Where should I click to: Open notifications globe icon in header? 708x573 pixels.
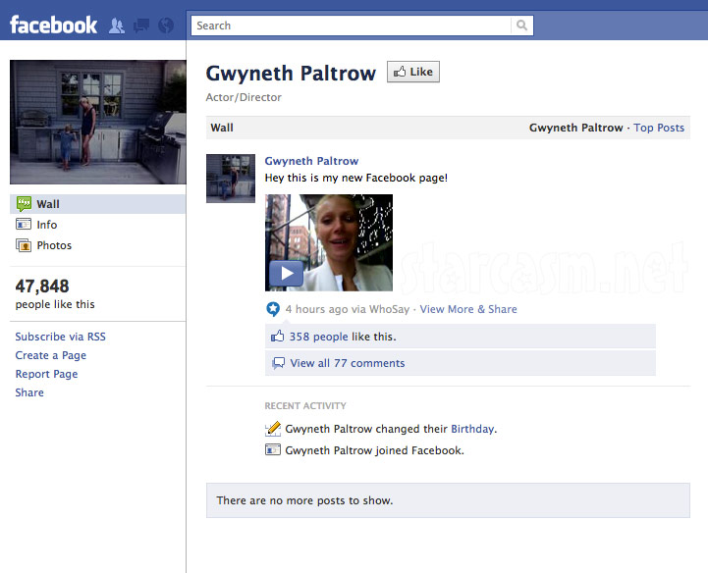[166, 26]
